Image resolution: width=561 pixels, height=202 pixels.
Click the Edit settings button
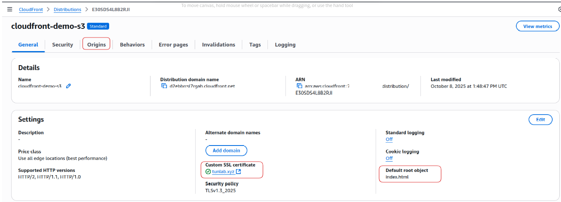pyautogui.click(x=540, y=120)
